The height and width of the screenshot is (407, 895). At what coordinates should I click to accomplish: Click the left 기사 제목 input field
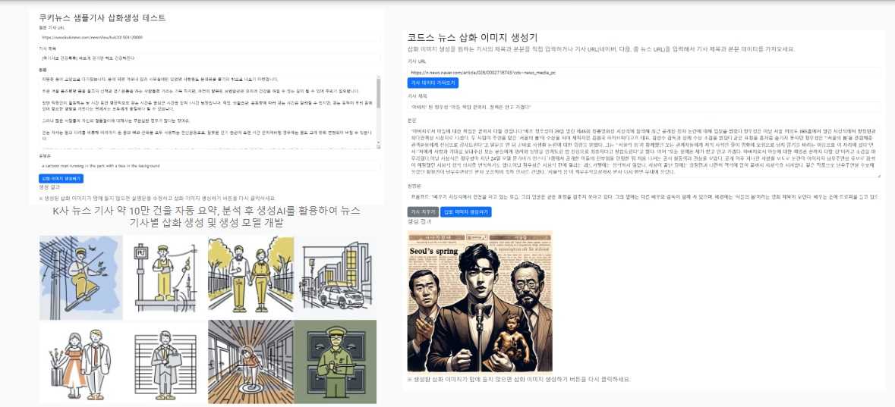[x=209, y=58]
